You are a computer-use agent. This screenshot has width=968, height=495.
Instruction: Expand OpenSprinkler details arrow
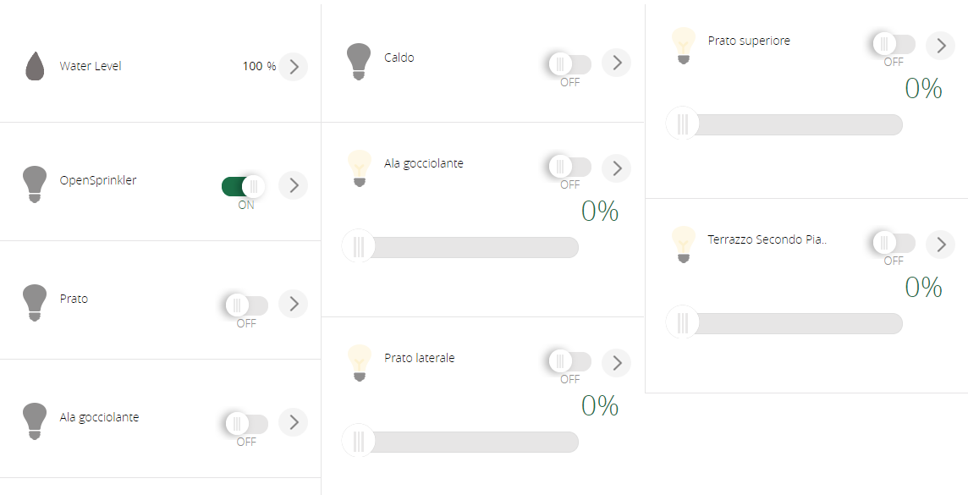(294, 185)
